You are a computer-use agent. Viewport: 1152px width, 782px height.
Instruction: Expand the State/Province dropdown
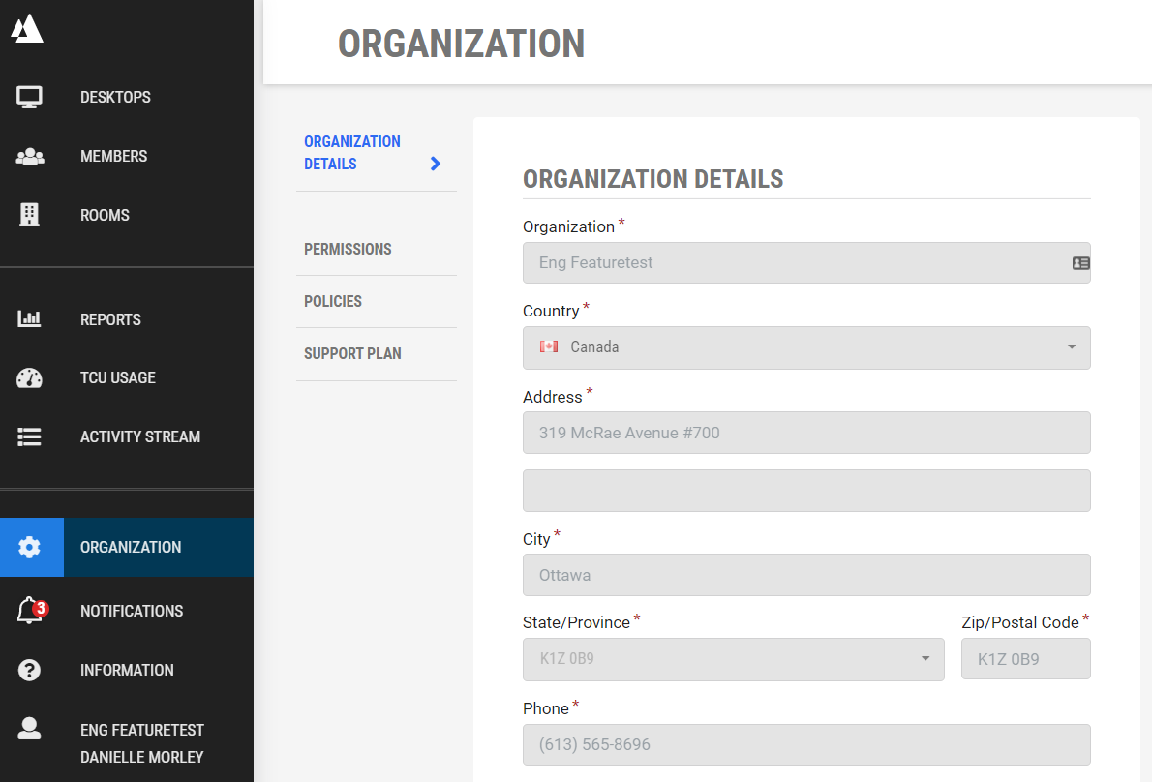[x=733, y=659]
